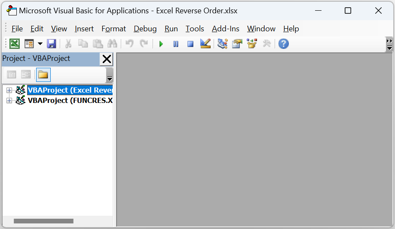Screen dimensions: 395x229
Task: Expand VBAProject (FUNCRES.XLAM) node
Action: (9, 100)
